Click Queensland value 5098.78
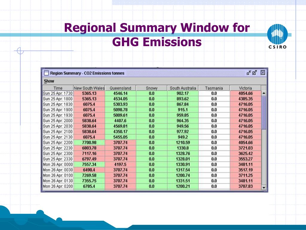The image size is (306, 230). pos(120,110)
